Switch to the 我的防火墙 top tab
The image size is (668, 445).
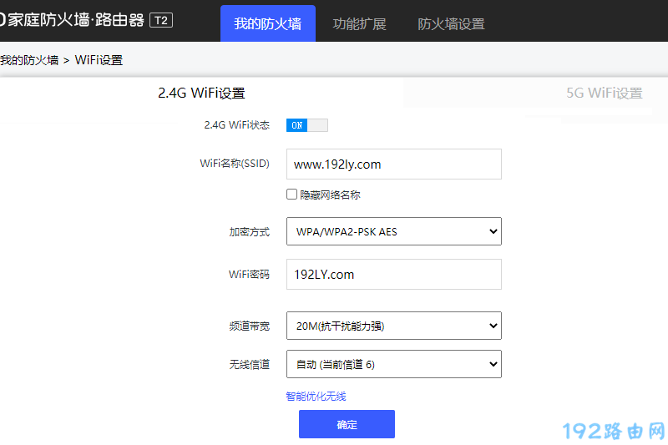[267, 24]
